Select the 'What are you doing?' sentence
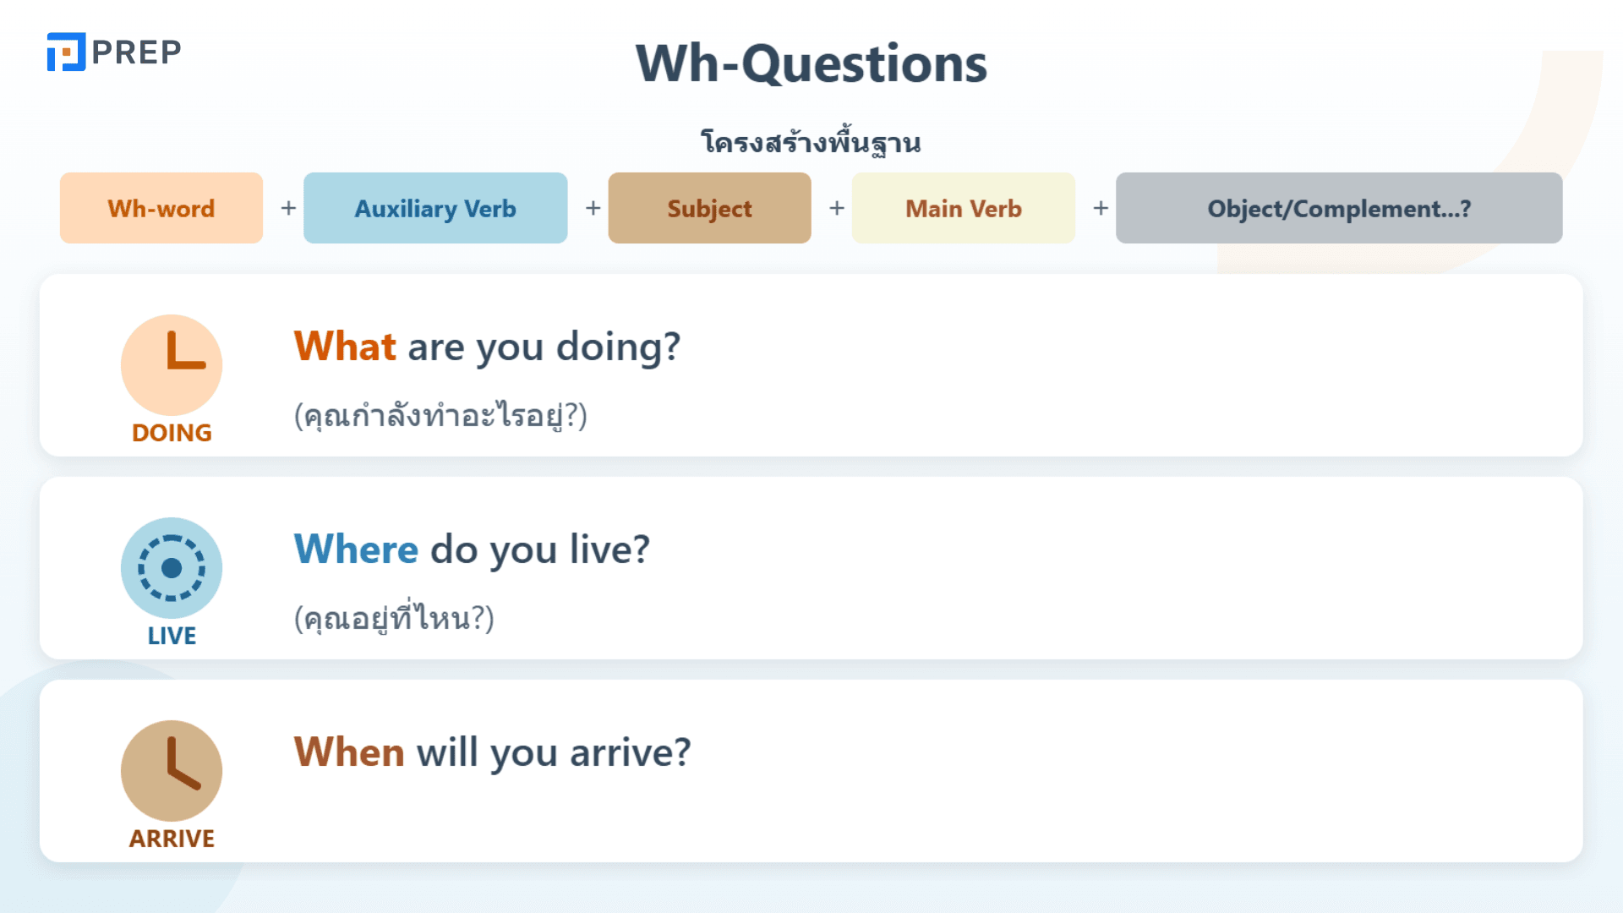The image size is (1623, 913). coord(487,347)
